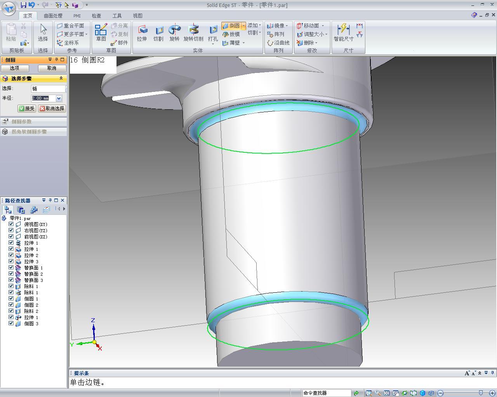Uncheck the 拉伸 2 feature checkbox
Image resolution: width=497 pixels, height=397 pixels.
coord(11,255)
